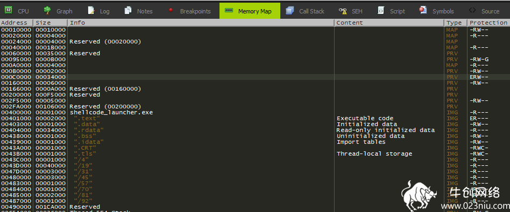The width and height of the screenshot is (510, 212).
Task: Select the "/70" section row
Action: 255,189
